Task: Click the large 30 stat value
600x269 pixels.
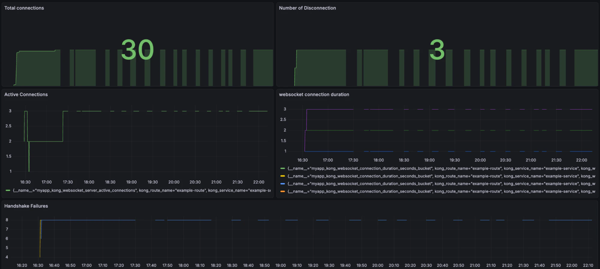Action: click(x=137, y=50)
